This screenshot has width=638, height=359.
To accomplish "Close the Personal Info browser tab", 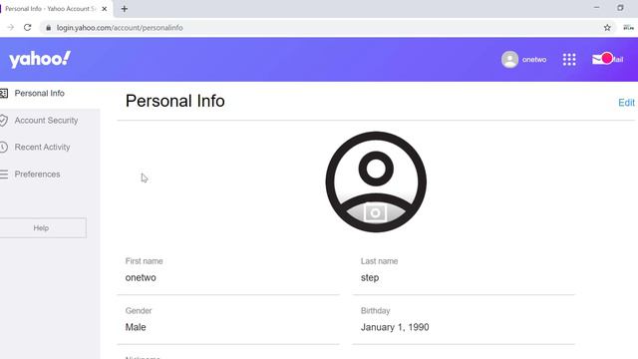I will pyautogui.click(x=104, y=9).
